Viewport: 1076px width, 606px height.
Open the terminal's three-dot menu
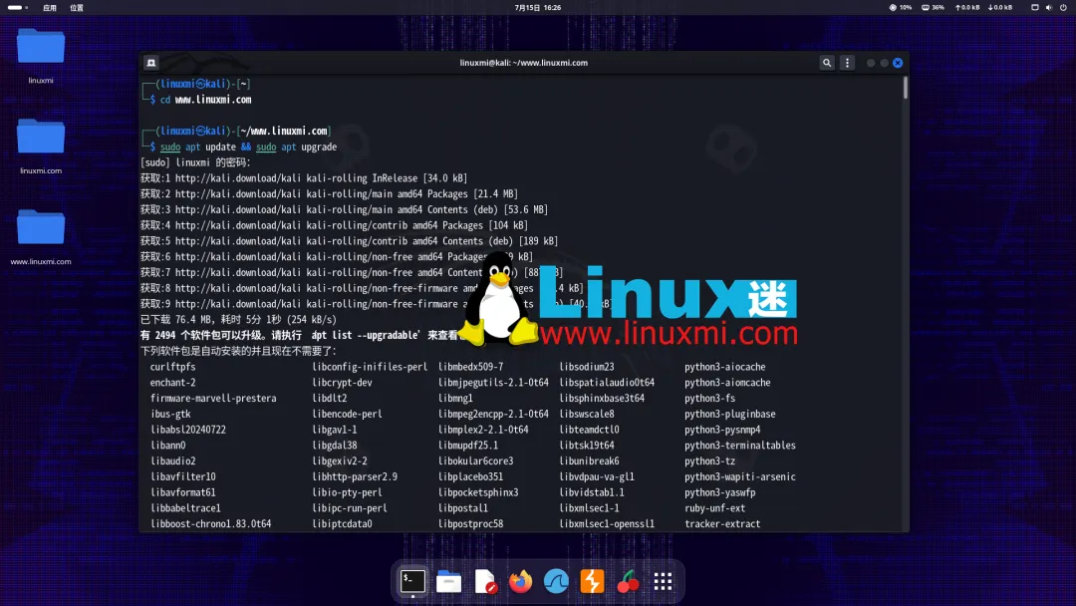[x=847, y=63]
